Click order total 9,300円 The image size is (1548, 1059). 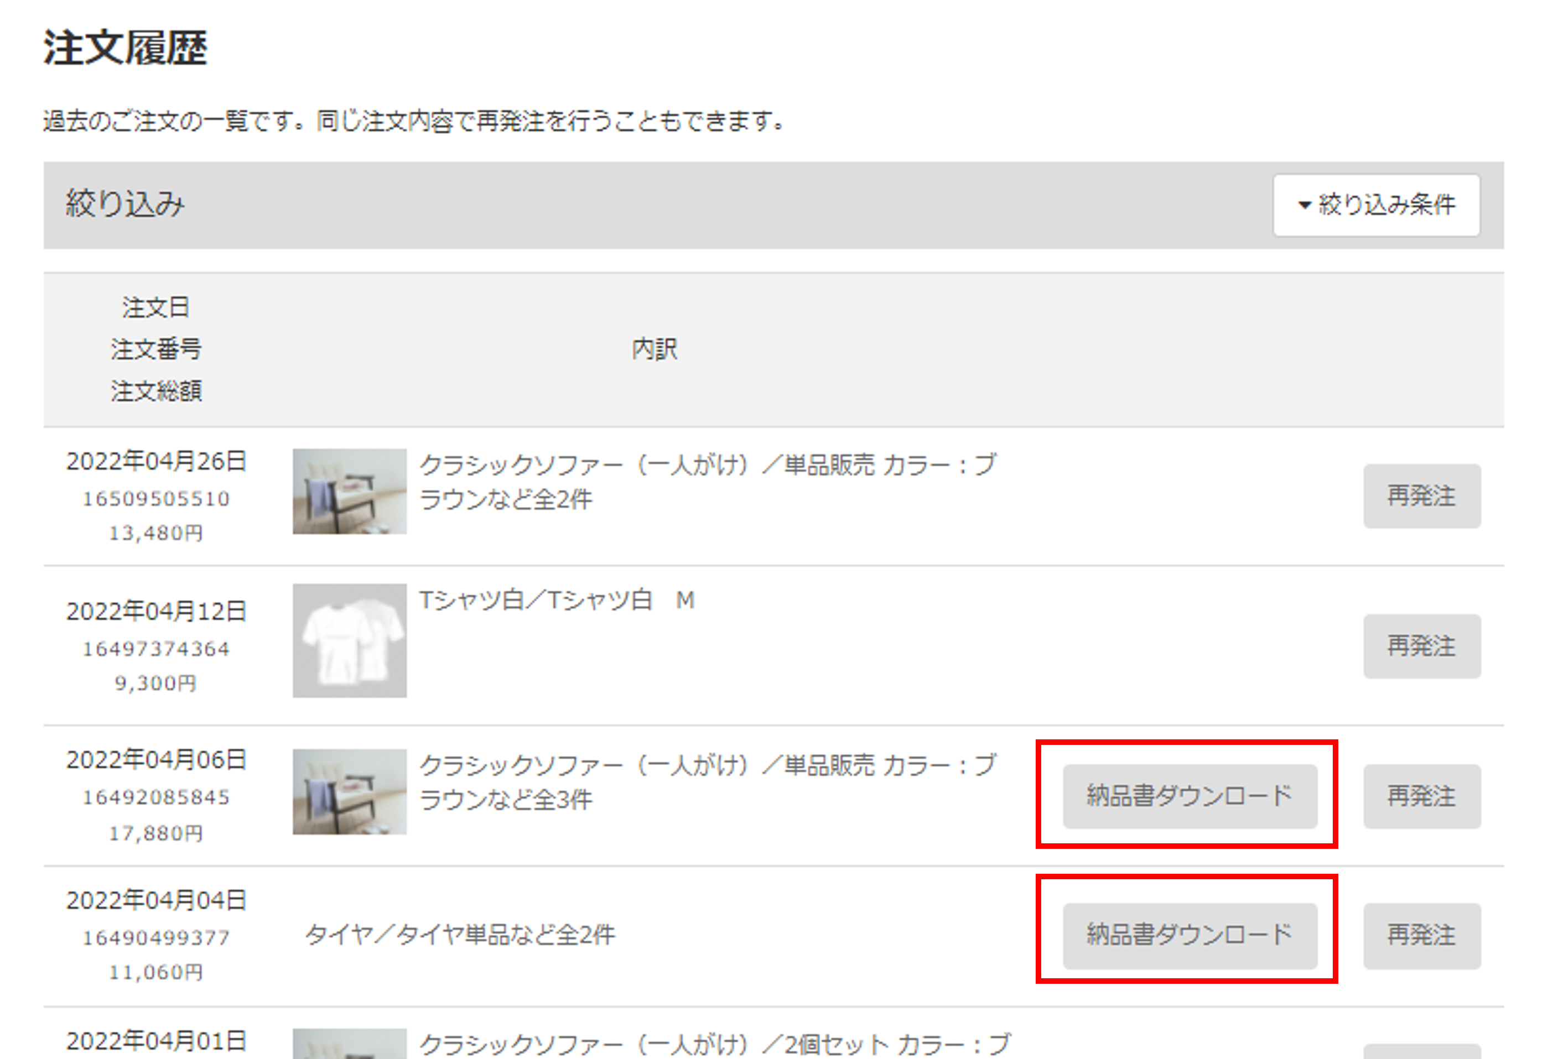pos(156,683)
